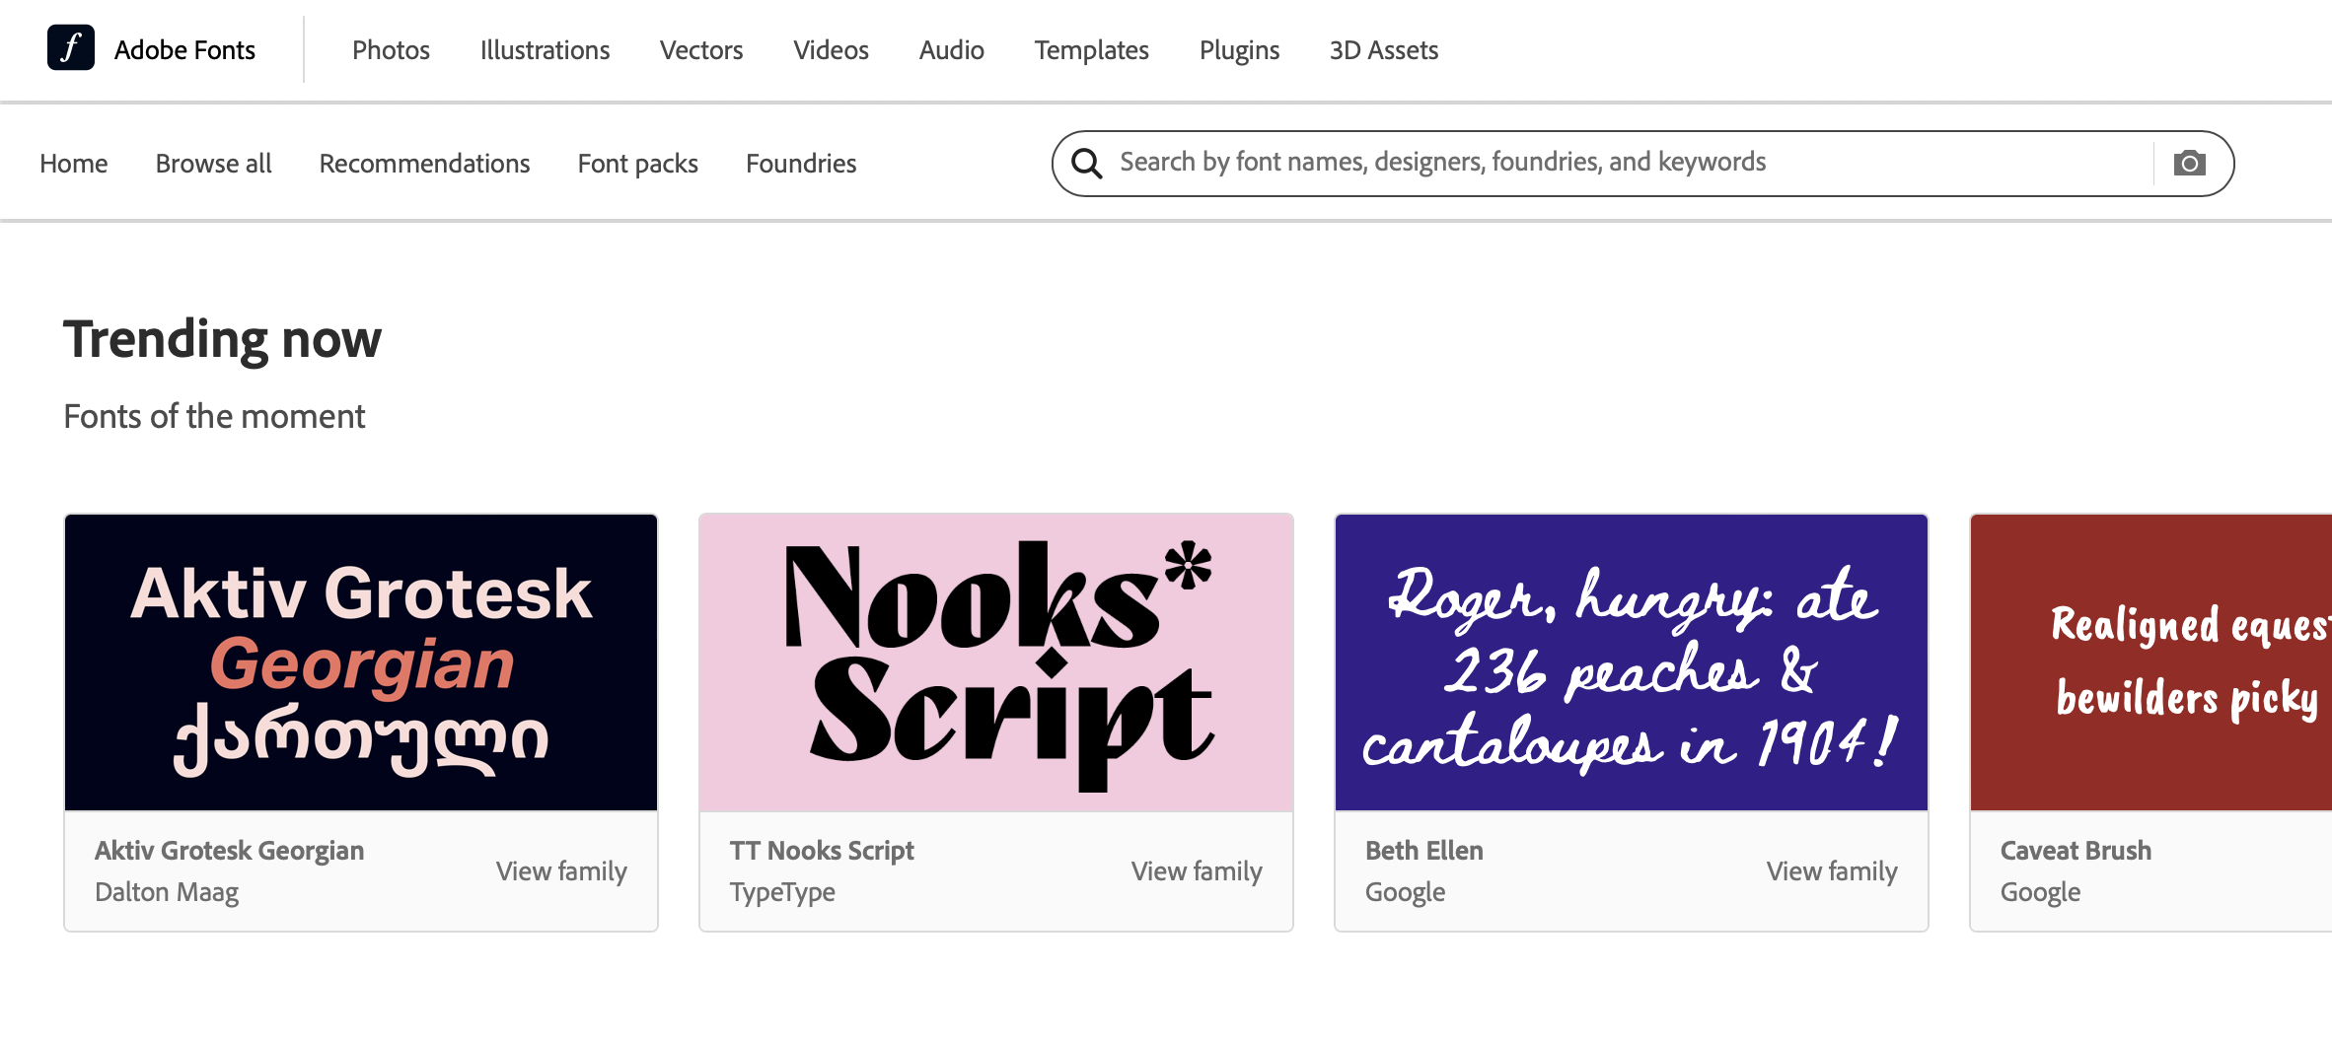Screen dimensions: 2332x1043
Task: Click the Caveat Brush red preview thumbnail
Action: (x=2150, y=662)
